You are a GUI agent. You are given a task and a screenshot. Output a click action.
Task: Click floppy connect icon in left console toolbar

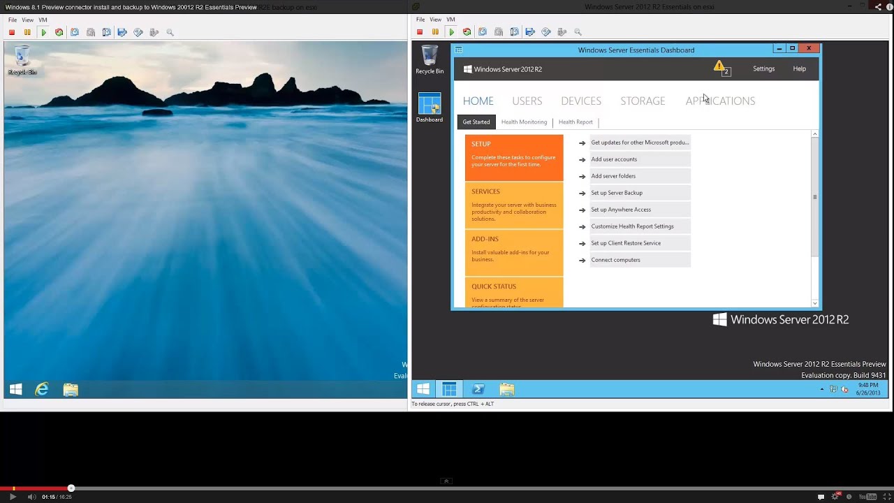click(122, 32)
